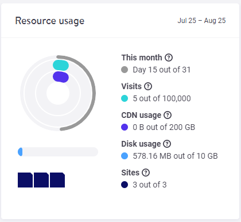The image size is (241, 222).
Task: Click the disk usage progress bar
Action: coord(58,152)
